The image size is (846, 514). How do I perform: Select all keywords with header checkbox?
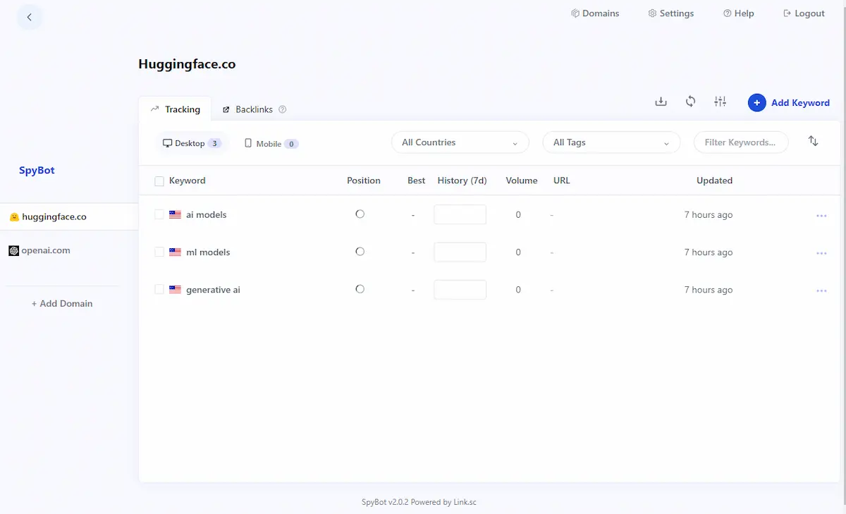[159, 181]
